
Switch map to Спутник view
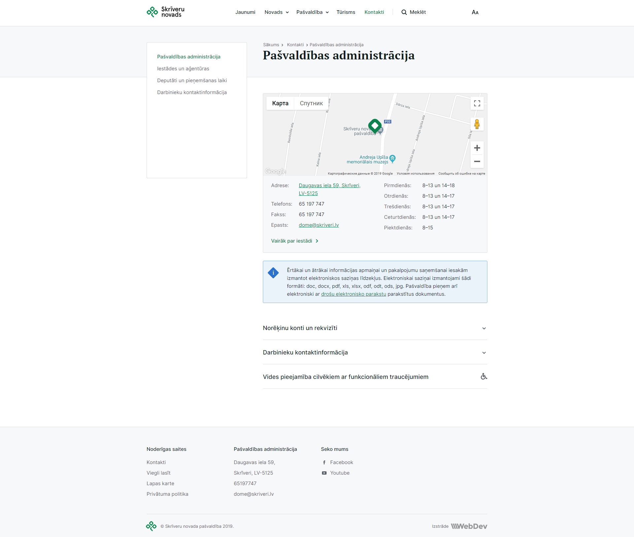click(x=311, y=103)
